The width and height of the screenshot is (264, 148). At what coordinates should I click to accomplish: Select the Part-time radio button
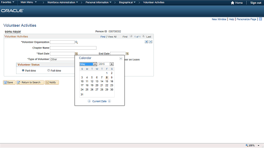[x=23, y=70]
